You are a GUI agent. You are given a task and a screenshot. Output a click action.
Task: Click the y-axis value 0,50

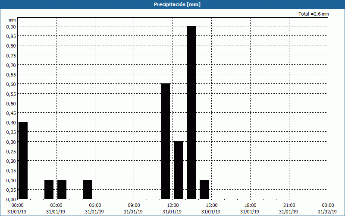coord(11,104)
